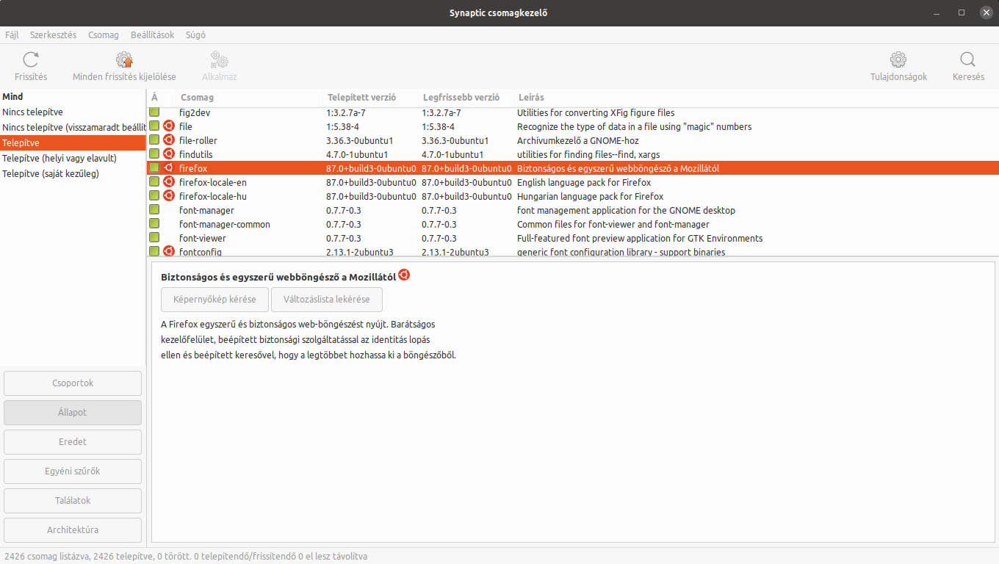This screenshot has height=564, width=999.
Task: Open the Egyéni szűrők filter view
Action: 73,471
